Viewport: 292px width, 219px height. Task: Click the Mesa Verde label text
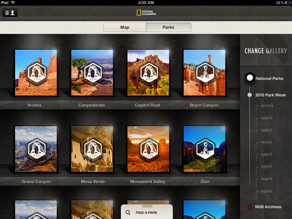click(93, 182)
